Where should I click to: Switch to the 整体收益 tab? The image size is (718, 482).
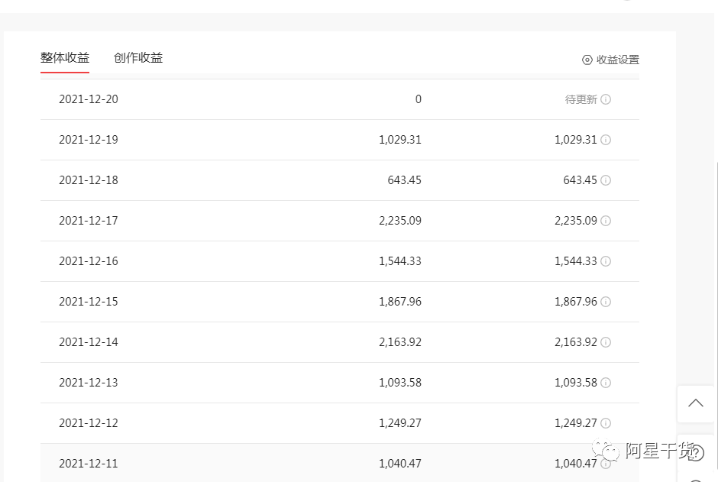pos(65,58)
